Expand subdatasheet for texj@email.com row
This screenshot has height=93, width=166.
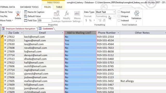(x=5, y=44)
